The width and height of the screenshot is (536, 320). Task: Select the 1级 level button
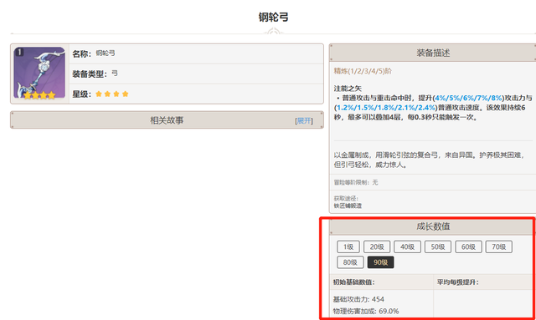tap(348, 246)
